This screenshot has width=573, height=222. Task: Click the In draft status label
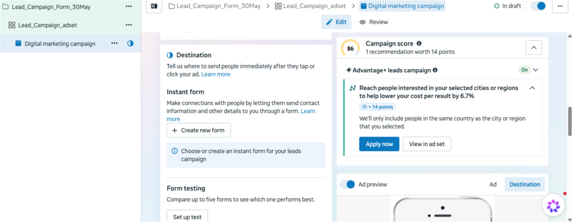coord(508,6)
